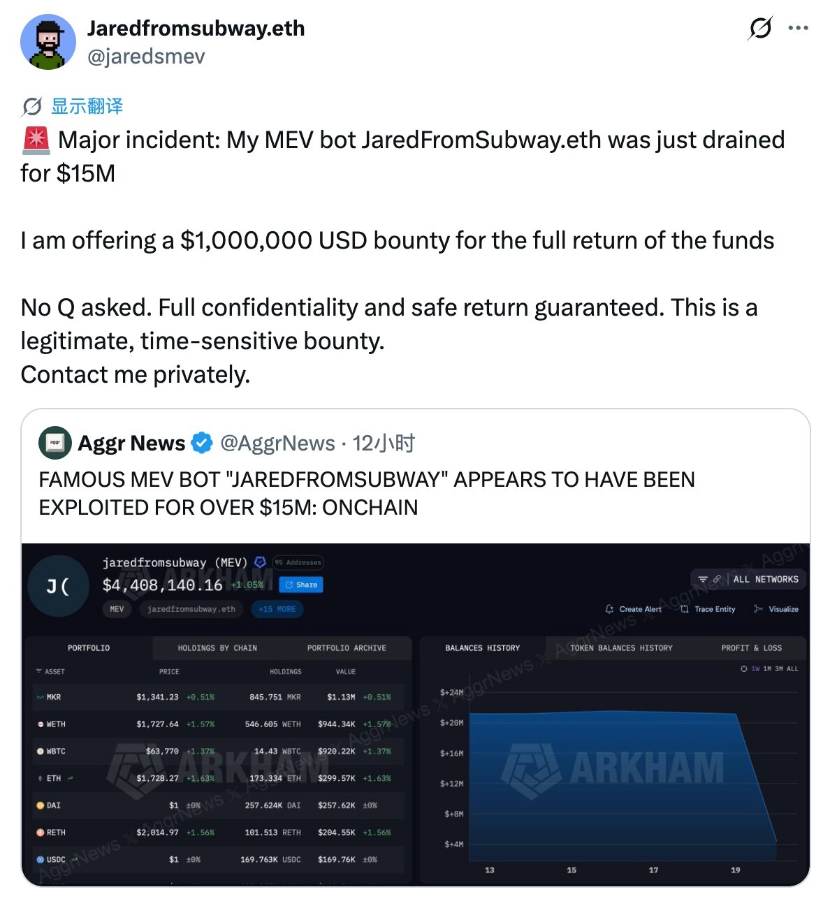Click the Grok icon beside the handle
830x901 pixels.
point(760,28)
